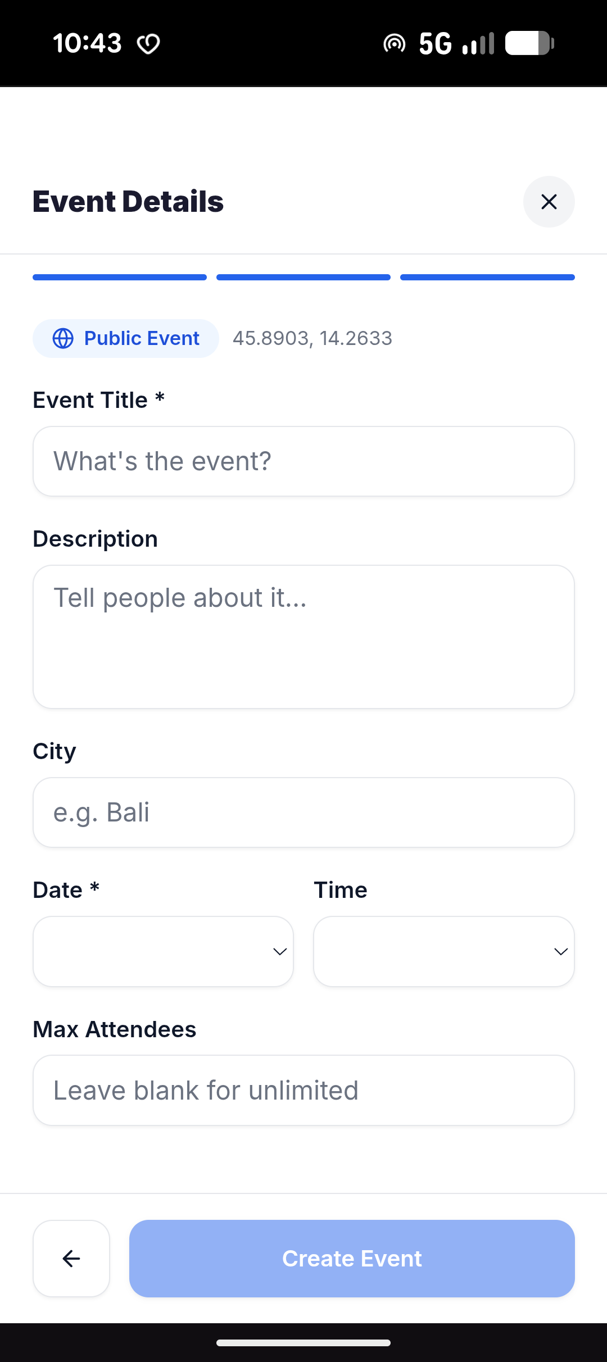Screen dimensions: 607x1362
Task: Open the Time dropdown
Action: [x=443, y=951]
